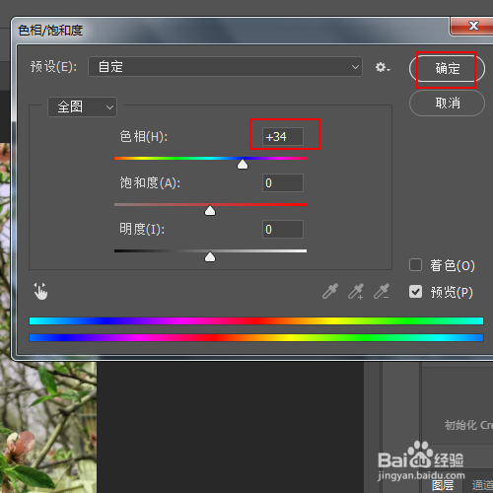Click the 饱和度 value input field
Screen dimensions: 493x493
pos(283,183)
